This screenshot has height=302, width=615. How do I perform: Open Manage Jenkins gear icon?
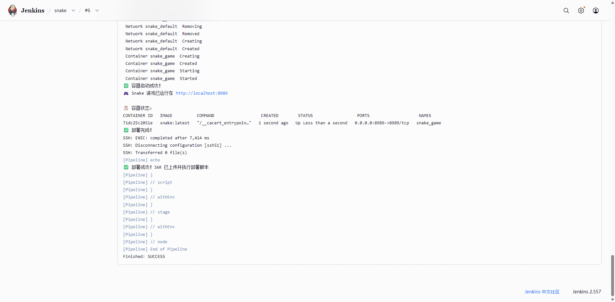(x=581, y=11)
